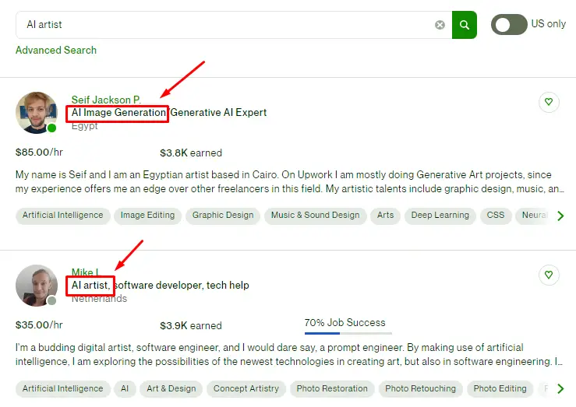
Task: Click the green search magnifier button
Action: click(465, 25)
